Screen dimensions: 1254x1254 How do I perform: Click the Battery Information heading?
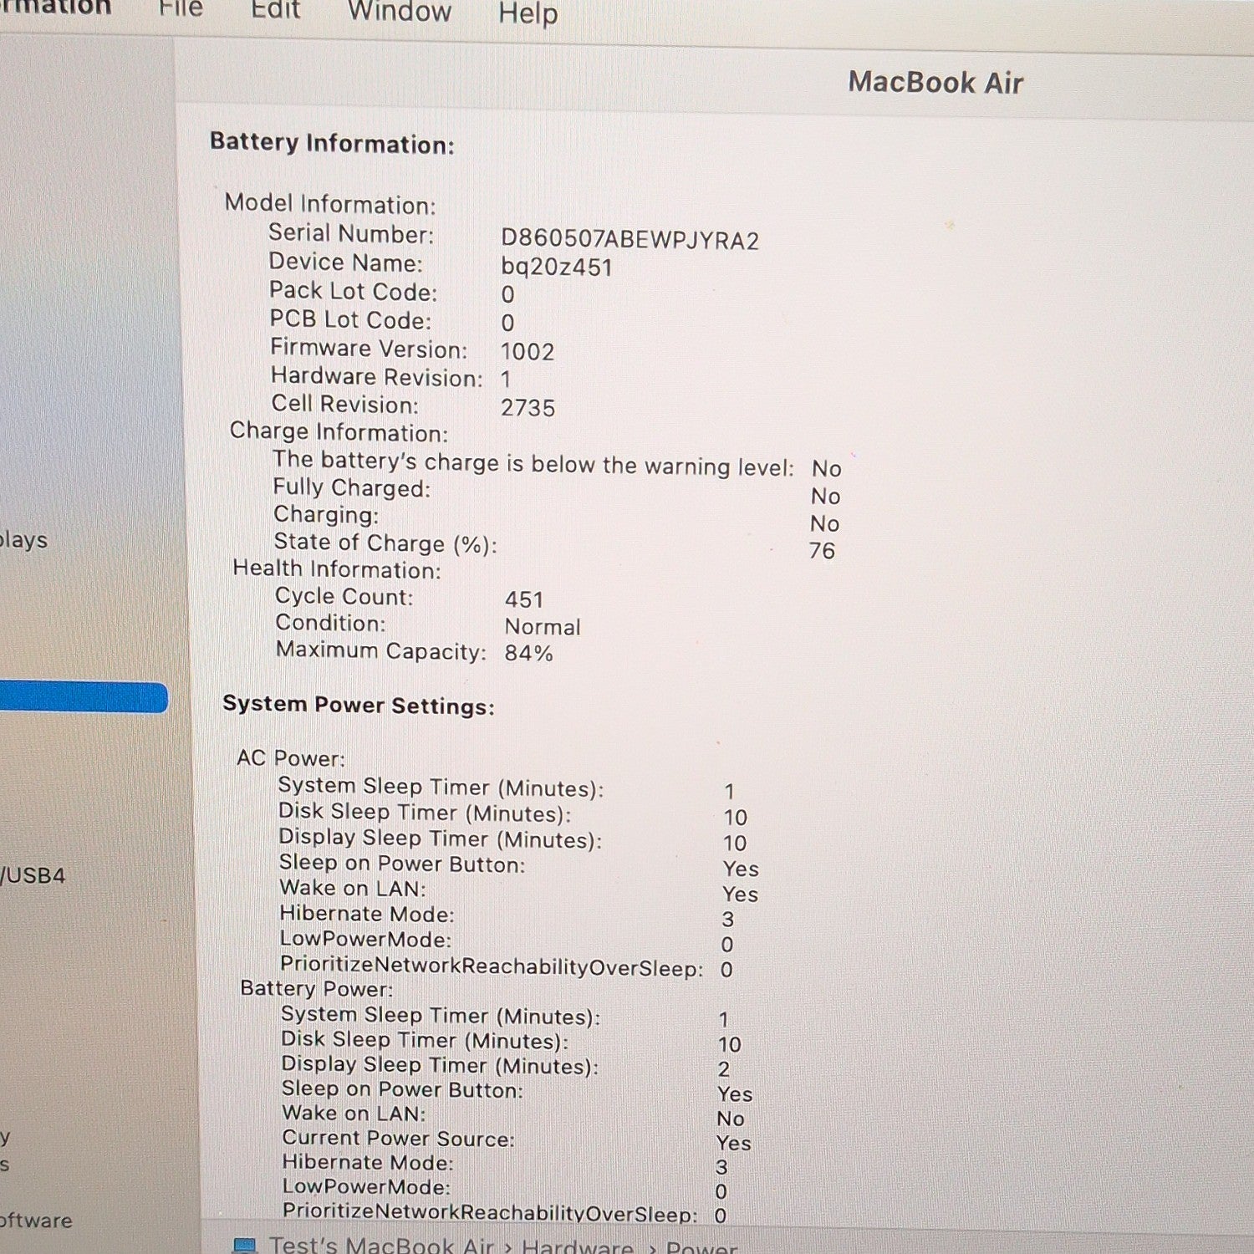click(332, 143)
